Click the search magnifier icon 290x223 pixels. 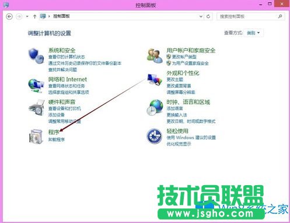280,16
